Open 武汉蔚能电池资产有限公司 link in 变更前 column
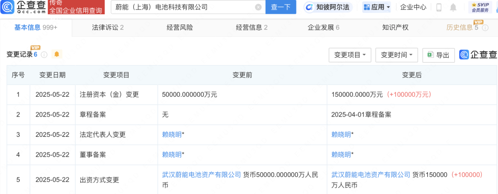This screenshot has width=498, height=194. (202, 175)
